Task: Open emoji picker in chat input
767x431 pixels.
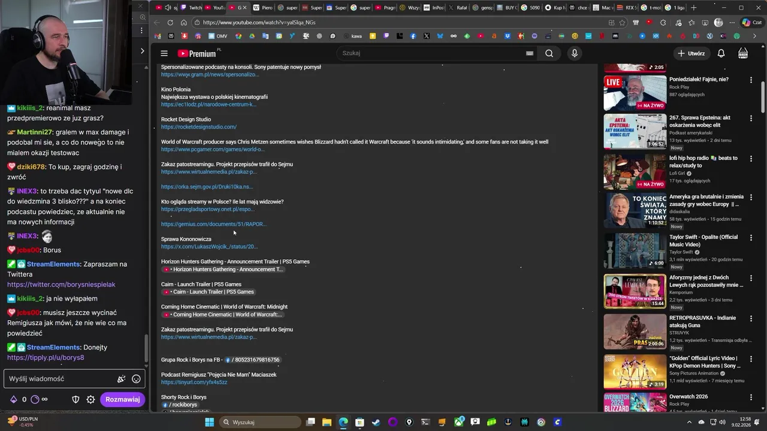Action: 136,379
